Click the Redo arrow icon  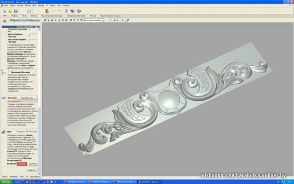point(59,11)
